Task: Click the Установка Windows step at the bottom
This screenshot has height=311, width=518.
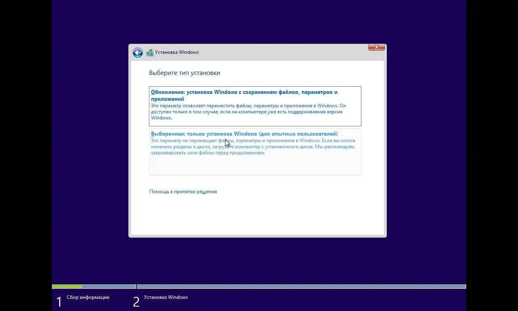Action: [166, 297]
